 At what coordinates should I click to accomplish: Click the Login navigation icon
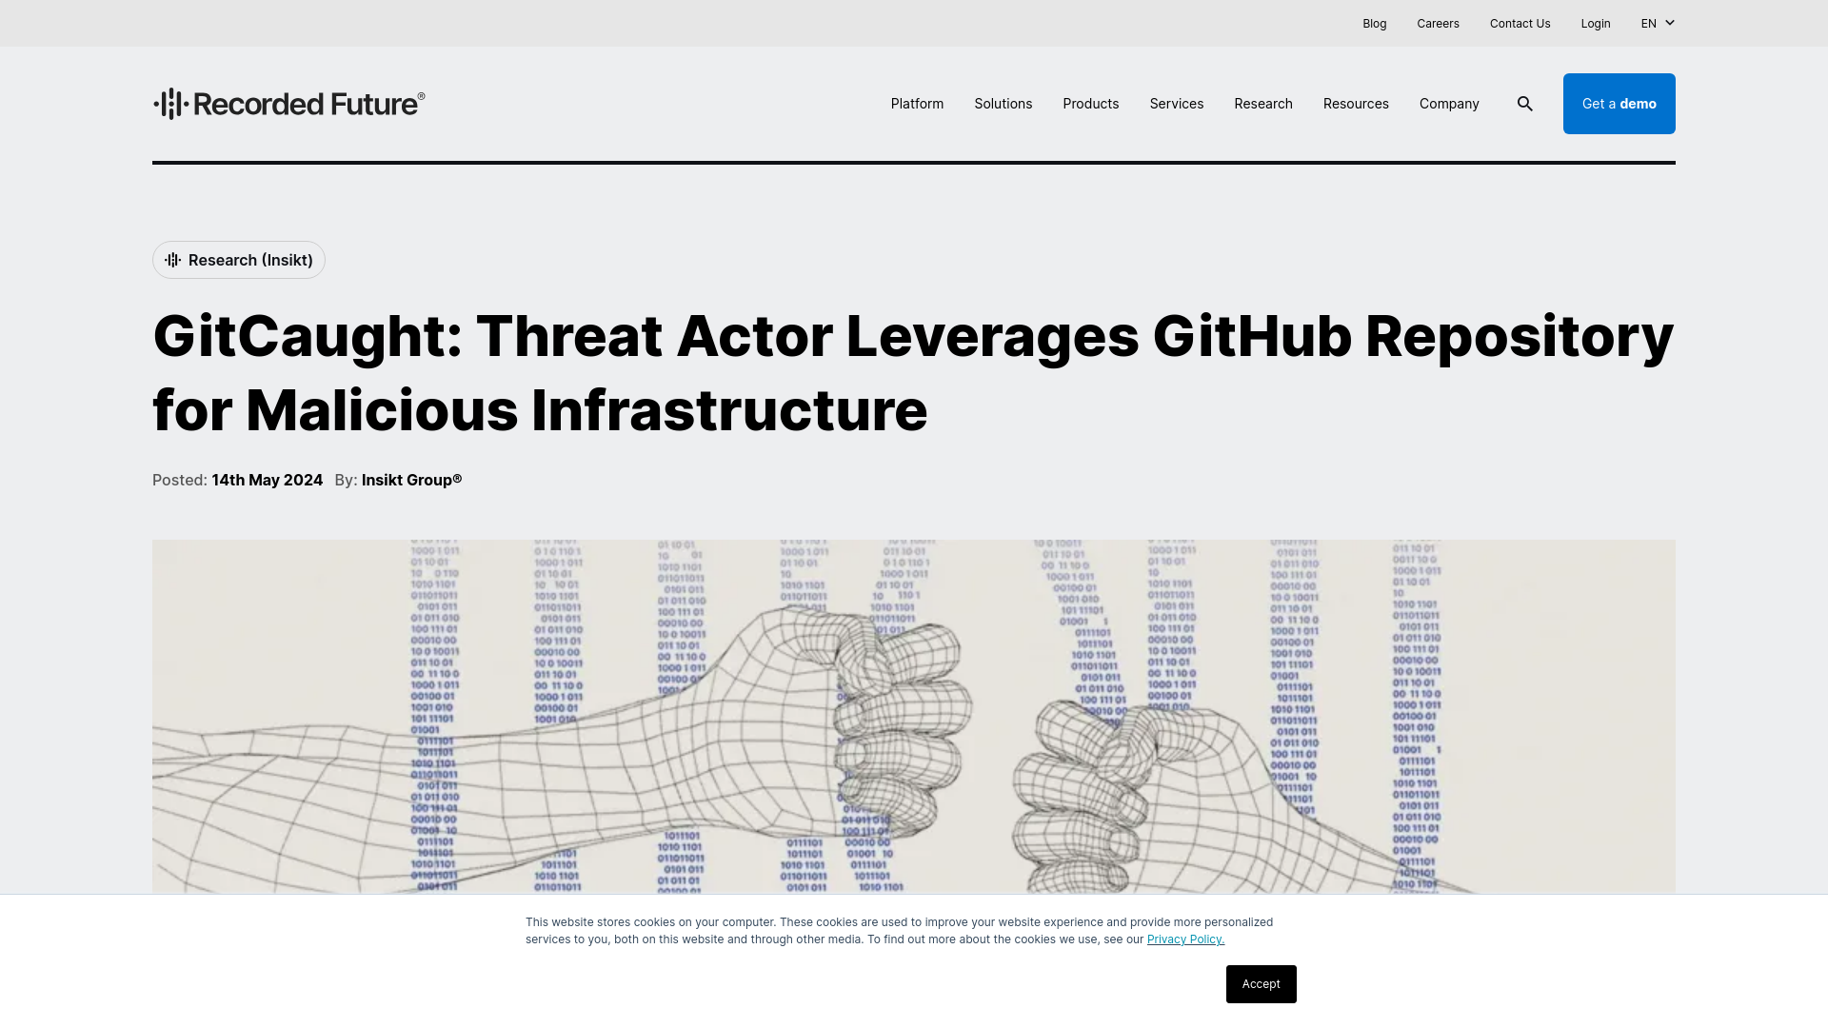(x=1596, y=23)
